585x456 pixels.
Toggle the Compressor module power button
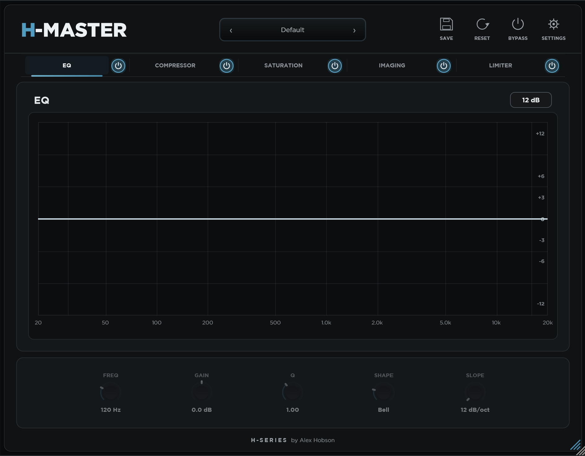point(226,66)
